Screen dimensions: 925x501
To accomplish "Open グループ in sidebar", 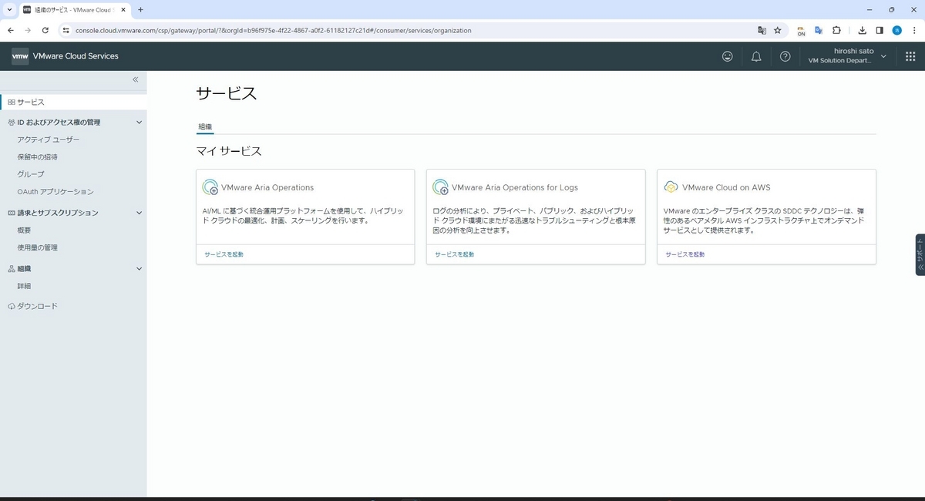I will click(31, 174).
